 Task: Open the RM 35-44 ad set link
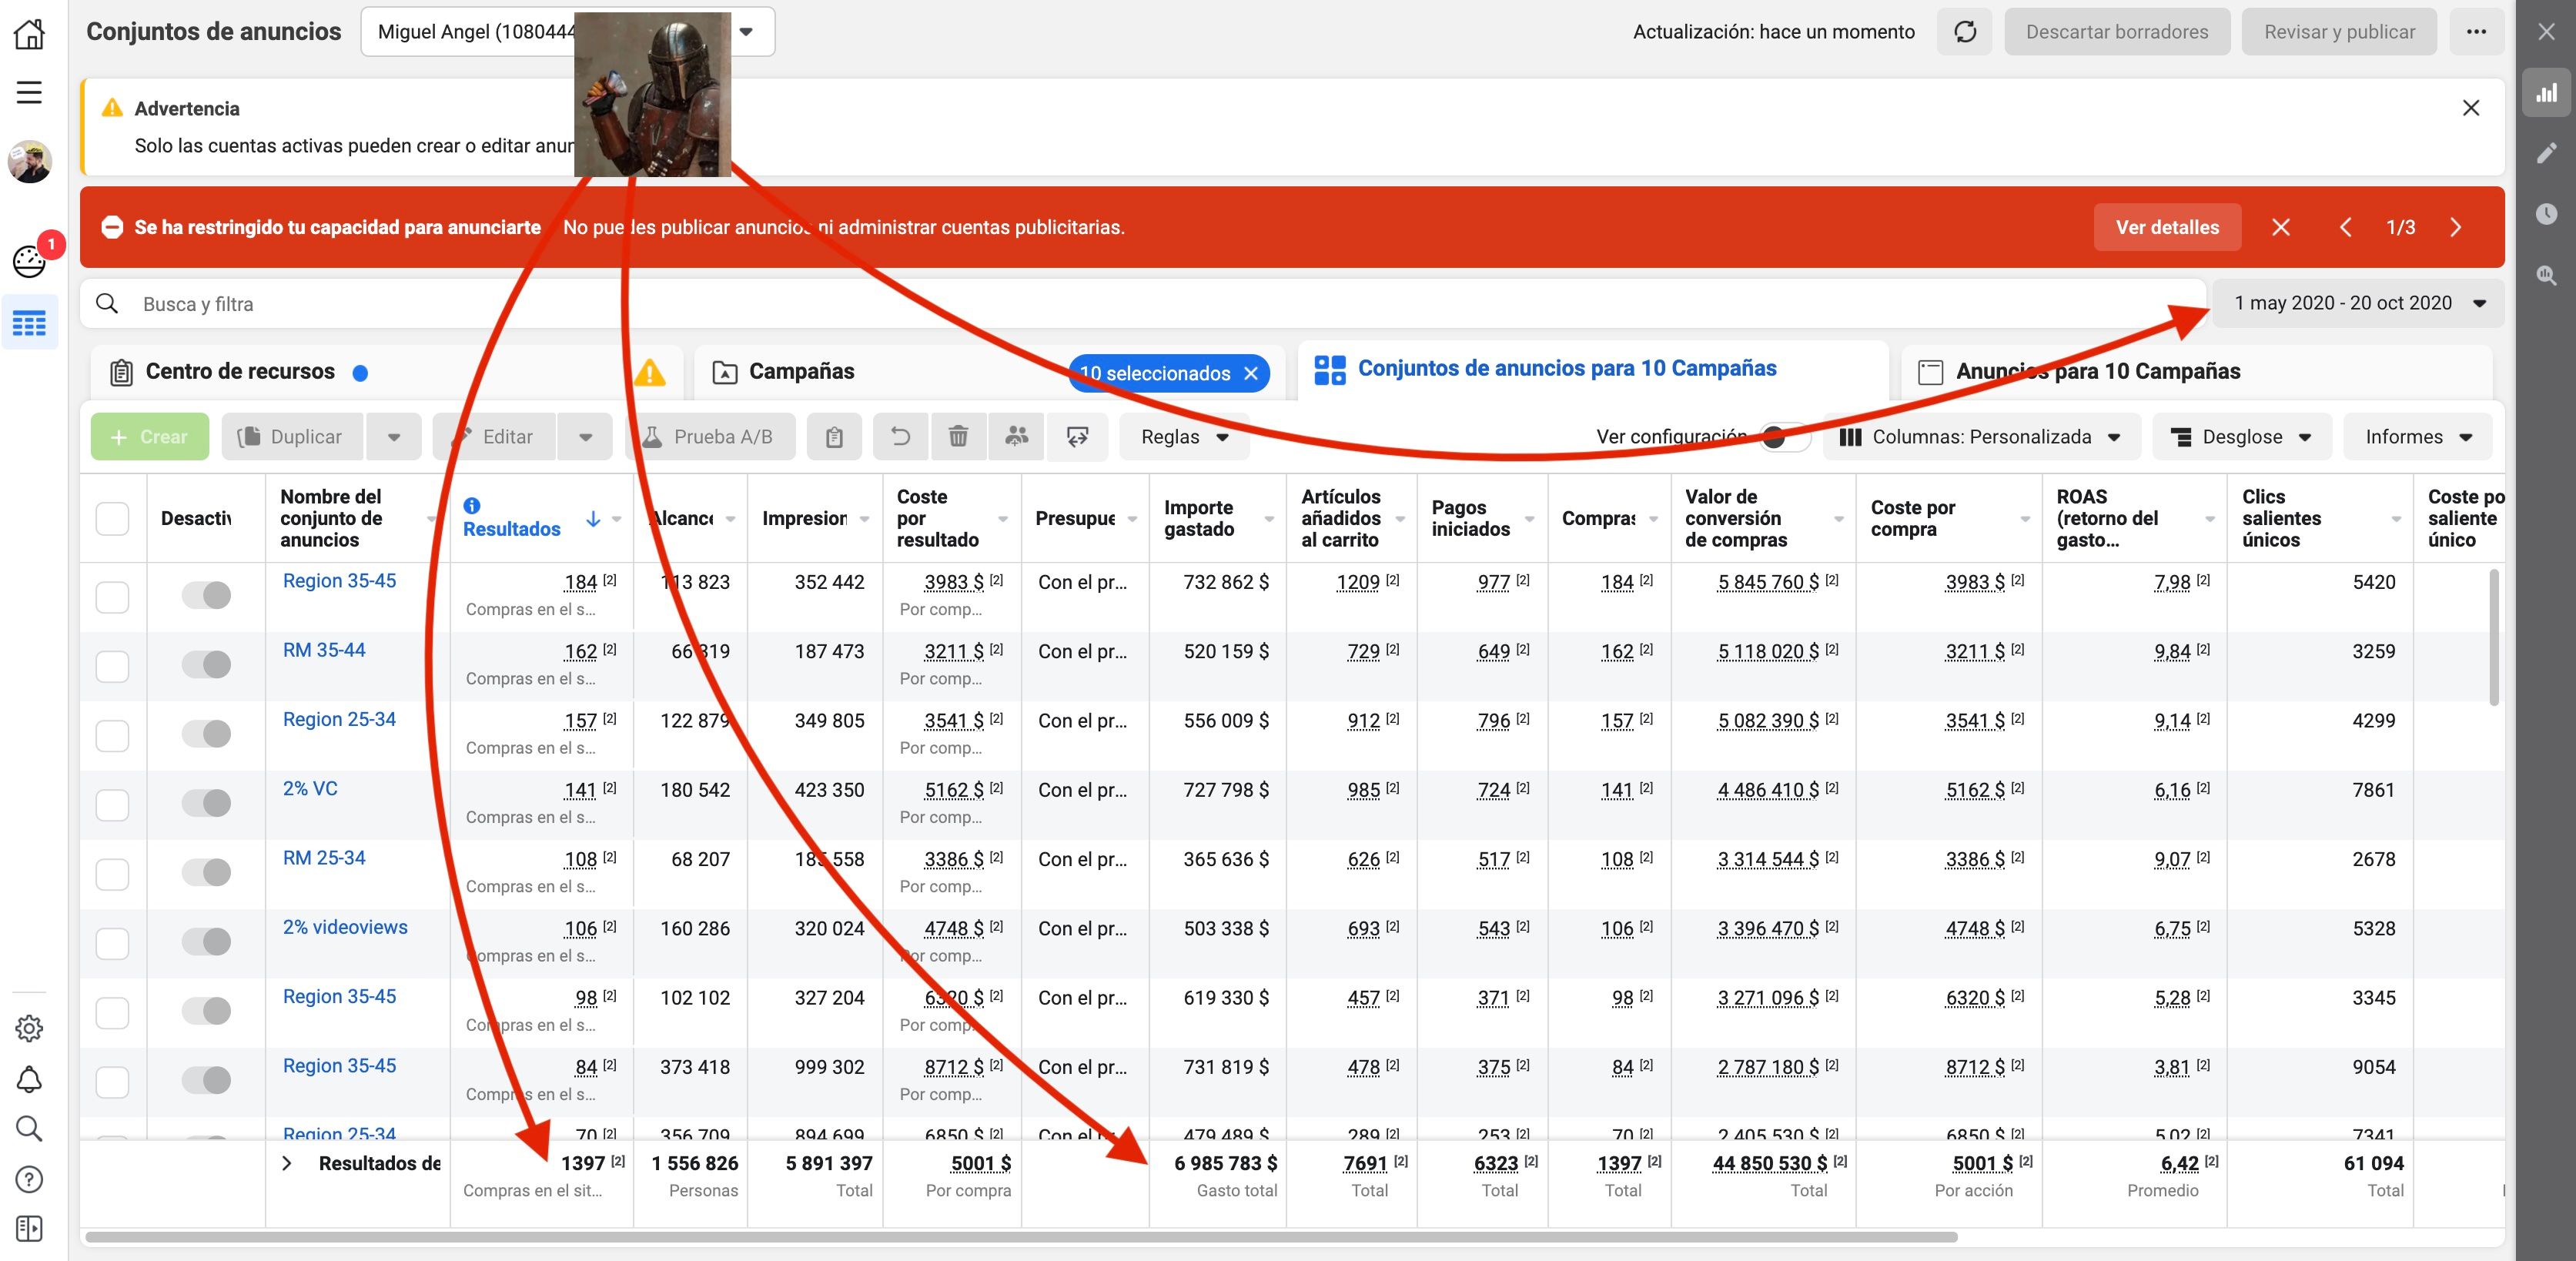[324, 650]
